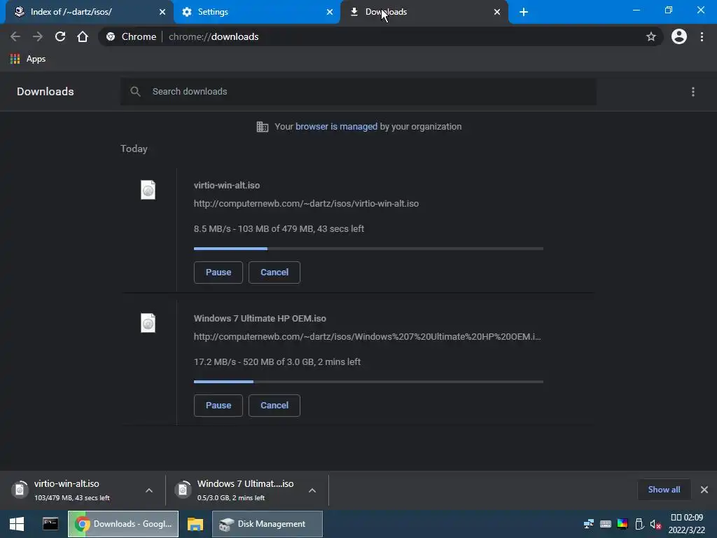The width and height of the screenshot is (717, 538).
Task: Click the Windows 7 Ultimate ISO source URL link
Action: click(367, 337)
